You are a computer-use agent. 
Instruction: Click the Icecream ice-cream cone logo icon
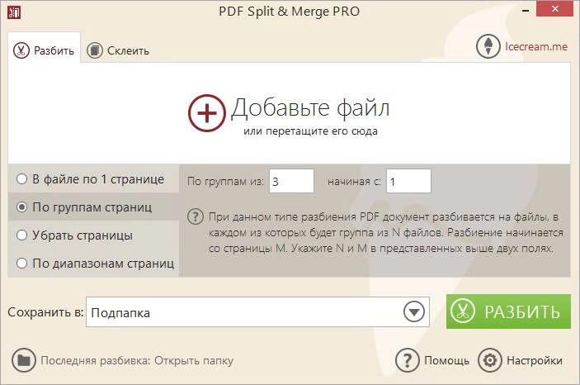(488, 46)
